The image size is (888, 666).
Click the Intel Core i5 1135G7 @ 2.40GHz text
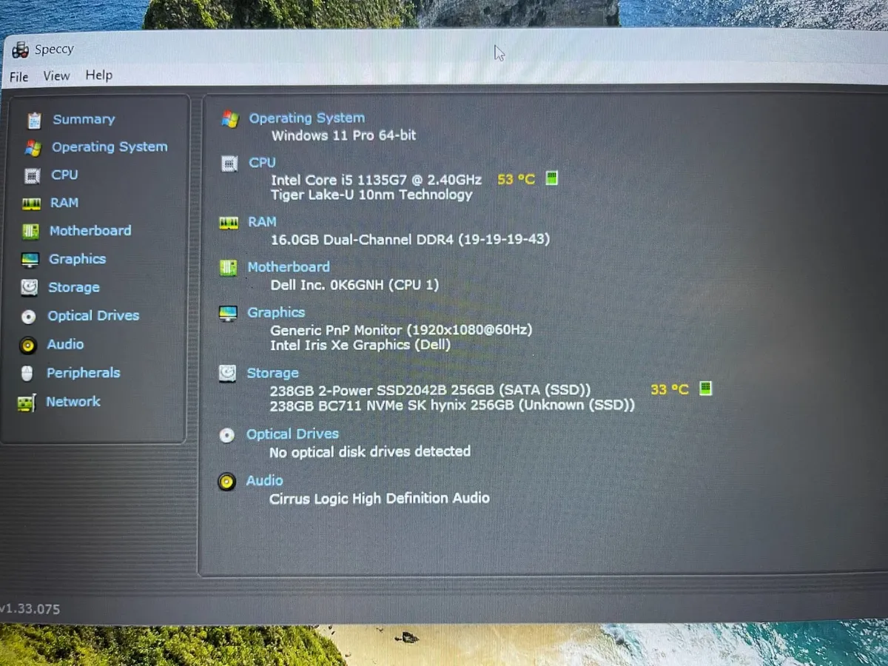point(376,180)
